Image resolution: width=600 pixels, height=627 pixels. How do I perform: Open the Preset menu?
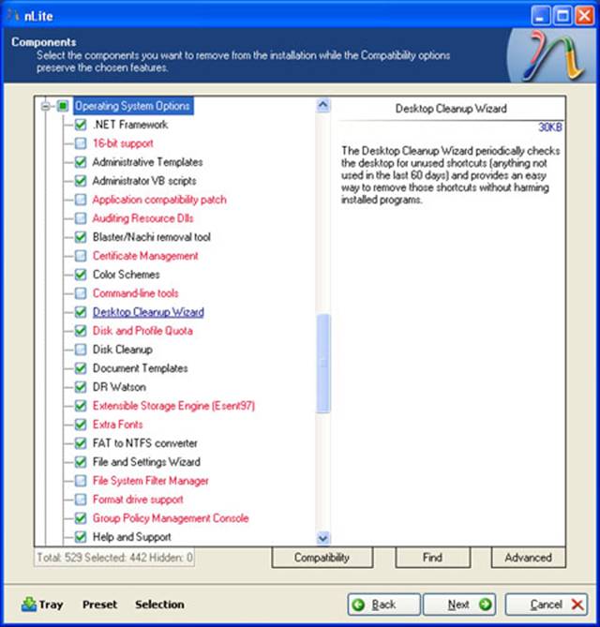click(x=98, y=605)
